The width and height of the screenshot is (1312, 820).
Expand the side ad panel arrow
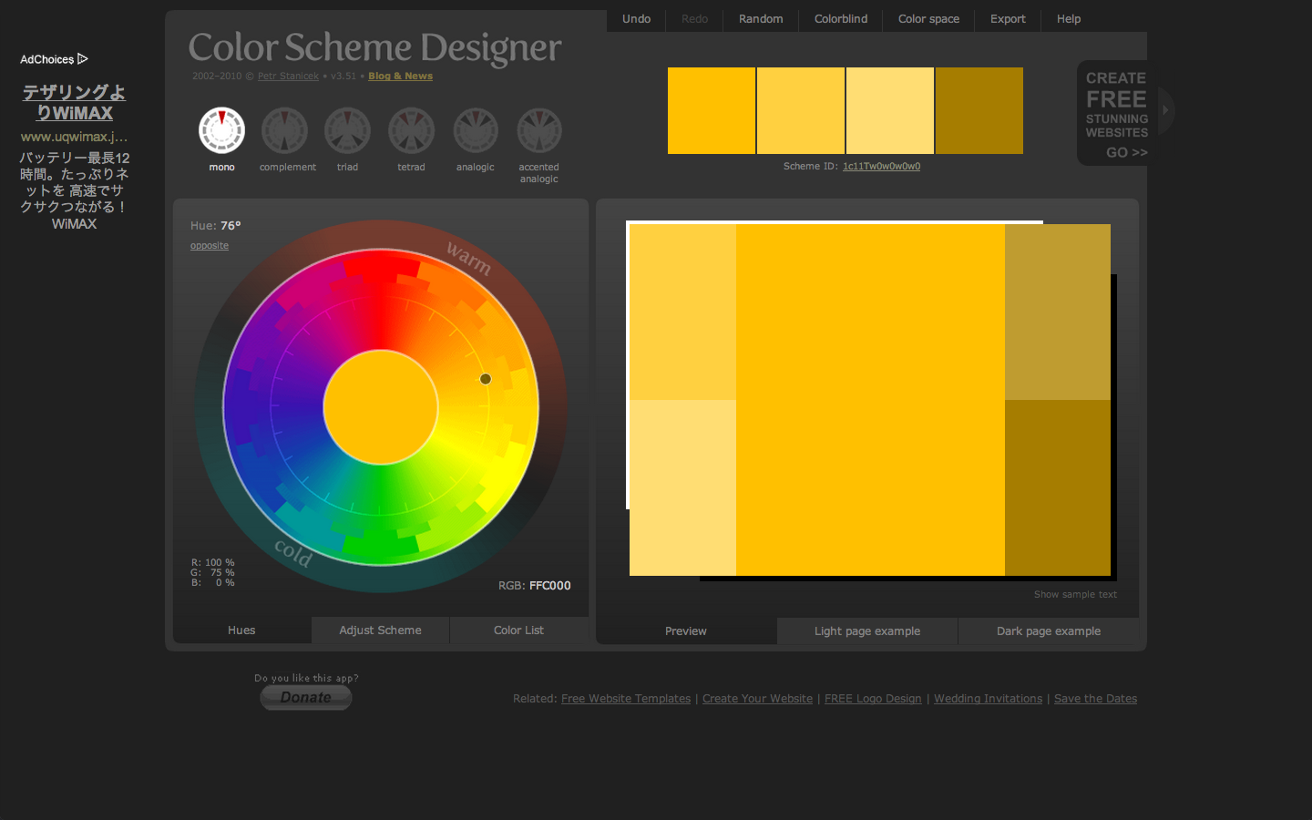[1165, 110]
